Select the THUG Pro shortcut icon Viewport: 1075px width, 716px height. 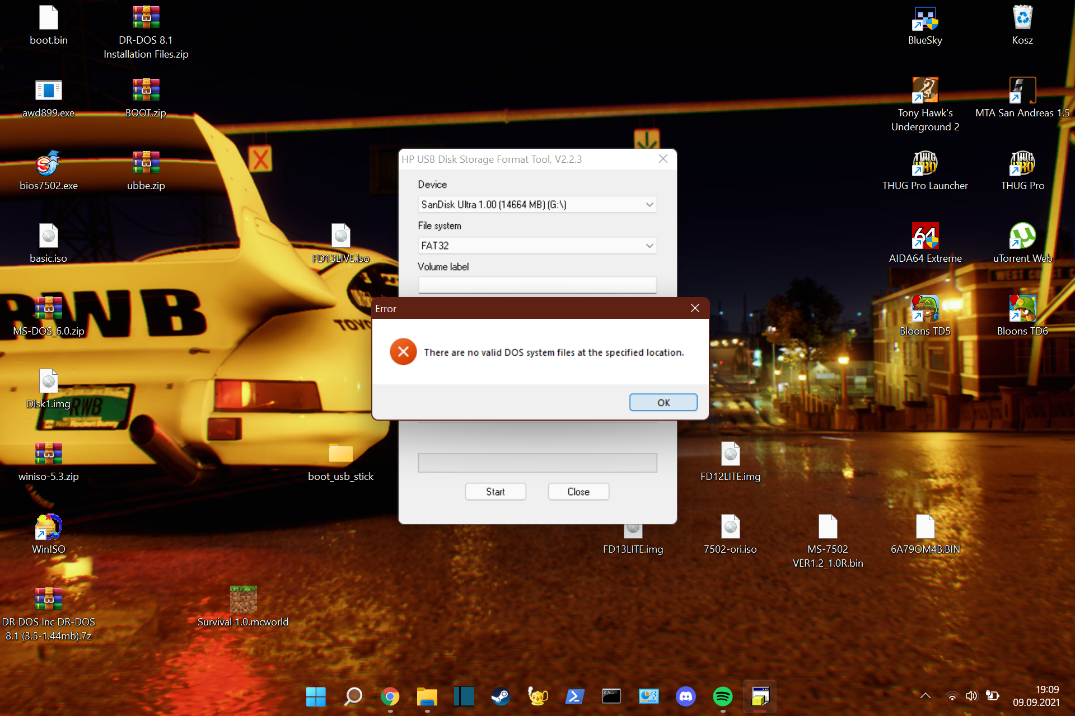tap(1023, 163)
